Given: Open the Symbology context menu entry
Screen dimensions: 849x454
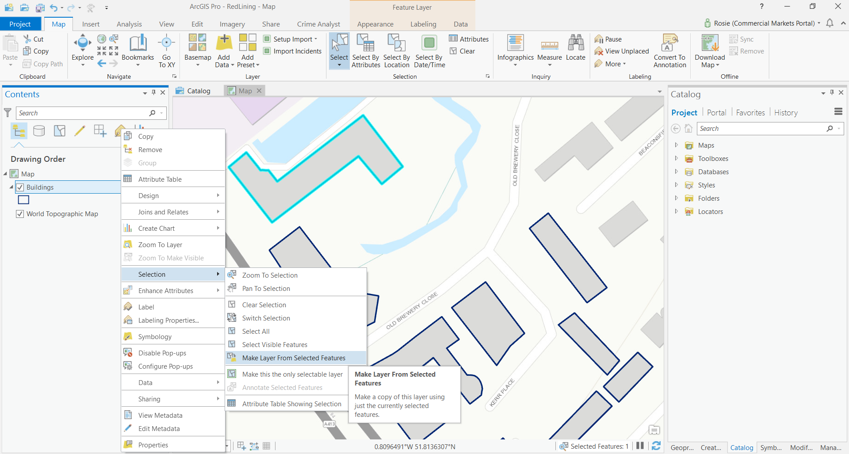Looking at the screenshot, I should [173, 337].
